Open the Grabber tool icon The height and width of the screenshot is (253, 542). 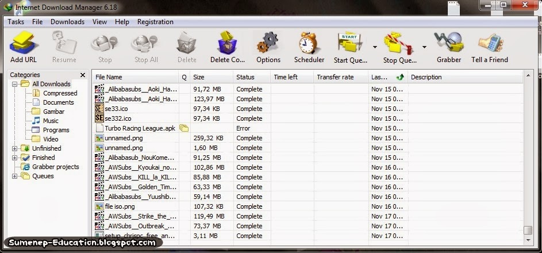449,42
